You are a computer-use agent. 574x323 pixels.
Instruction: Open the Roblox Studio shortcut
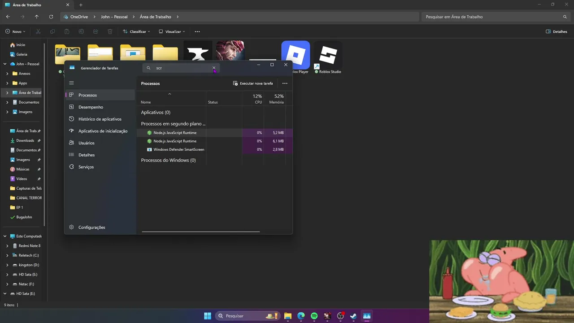328,57
